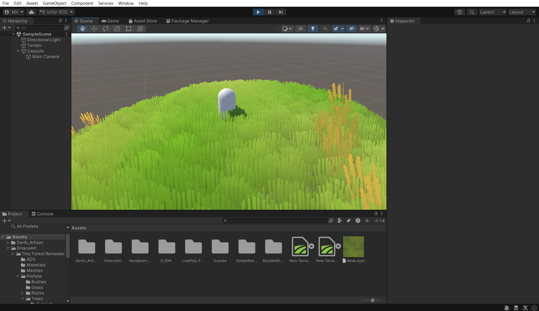Open the GameObject menu
The width and height of the screenshot is (539, 311).
[x=54, y=3]
